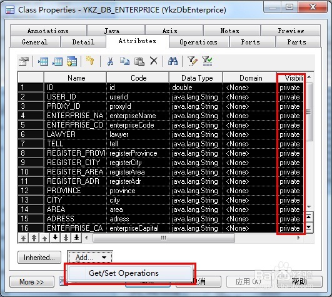Click the double data type cell
Viewport: 332px width, 297px height.
pos(196,88)
